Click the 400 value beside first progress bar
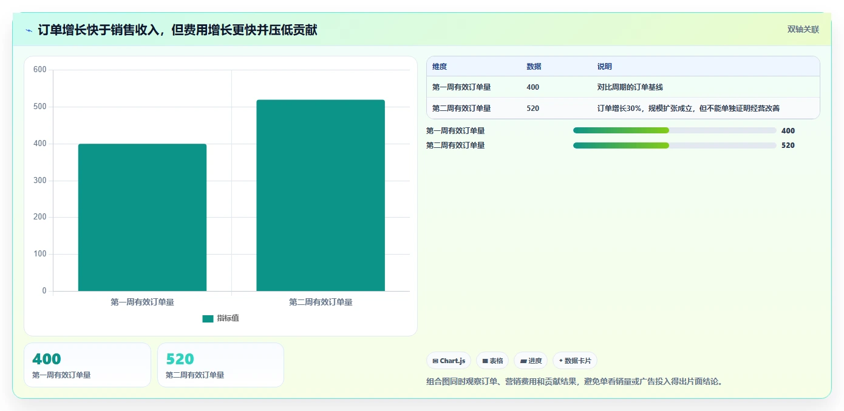844x411 pixels. pyautogui.click(x=788, y=130)
